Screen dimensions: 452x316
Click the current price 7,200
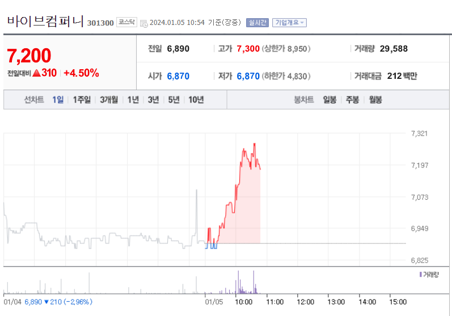[29, 56]
